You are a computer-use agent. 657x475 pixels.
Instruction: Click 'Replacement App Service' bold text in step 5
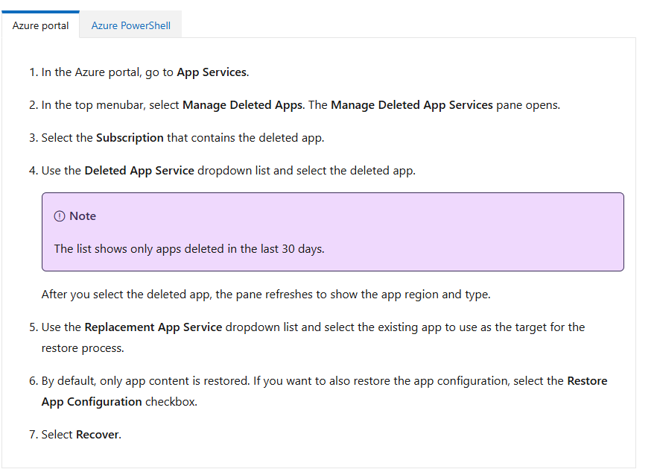153,327
